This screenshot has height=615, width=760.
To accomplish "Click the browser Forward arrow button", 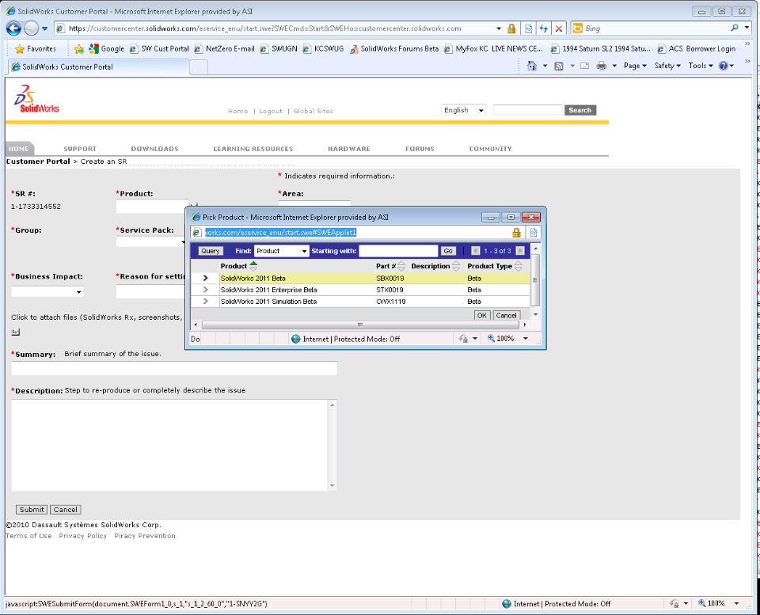I will 31,28.
